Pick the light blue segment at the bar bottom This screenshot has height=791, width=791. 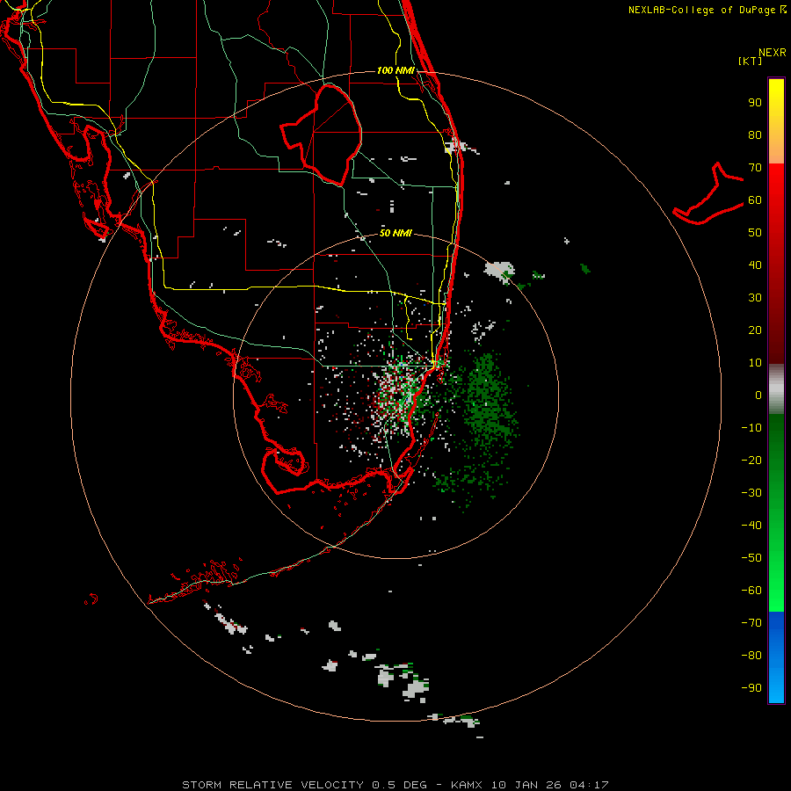[776, 686]
